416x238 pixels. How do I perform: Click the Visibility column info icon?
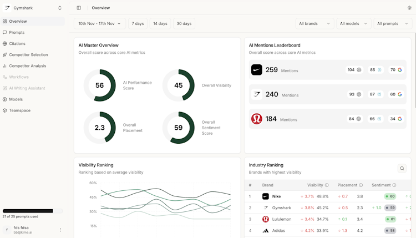327,185
